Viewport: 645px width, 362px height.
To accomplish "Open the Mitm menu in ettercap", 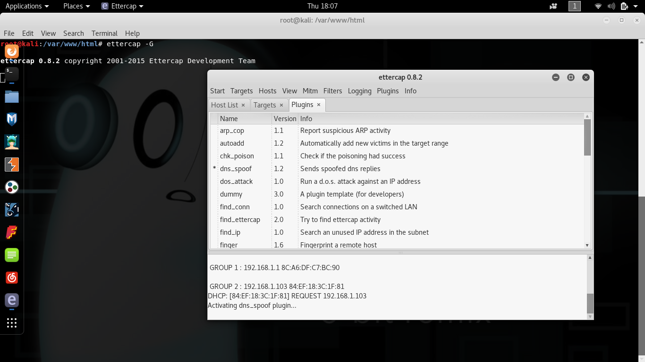I will [310, 91].
